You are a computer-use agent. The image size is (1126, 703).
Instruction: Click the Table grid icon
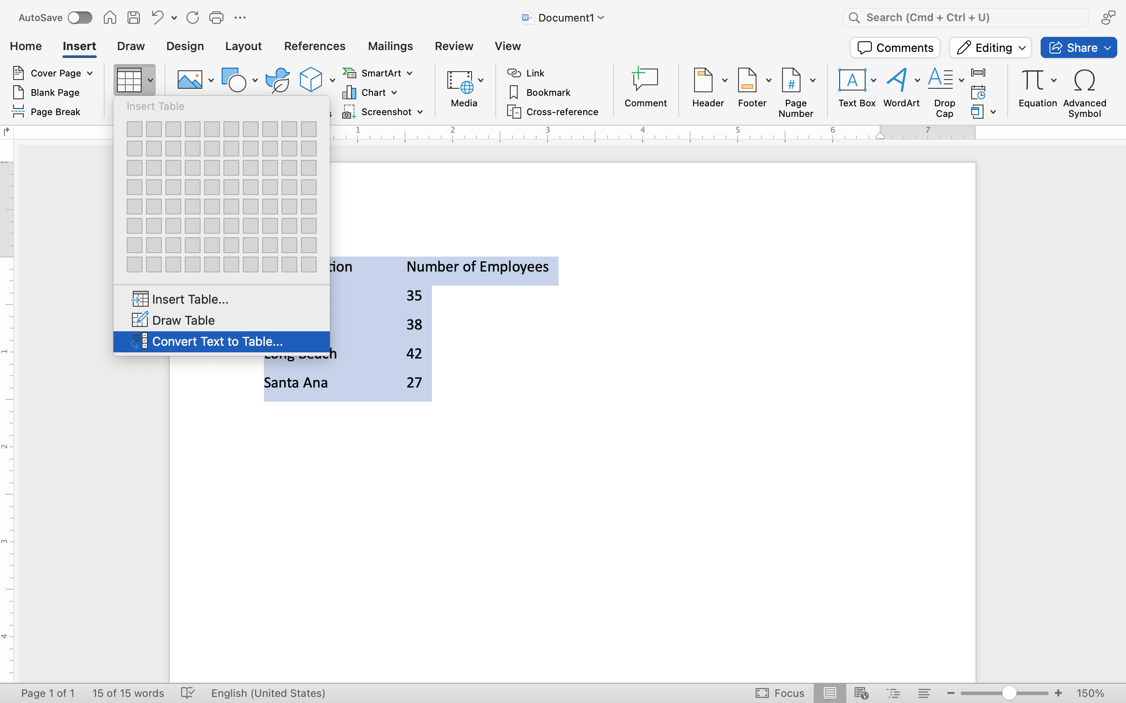[129, 80]
